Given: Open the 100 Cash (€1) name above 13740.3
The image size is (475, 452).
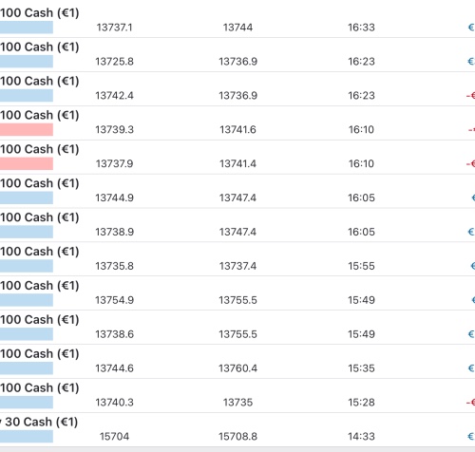Looking at the screenshot, I should (40, 387).
